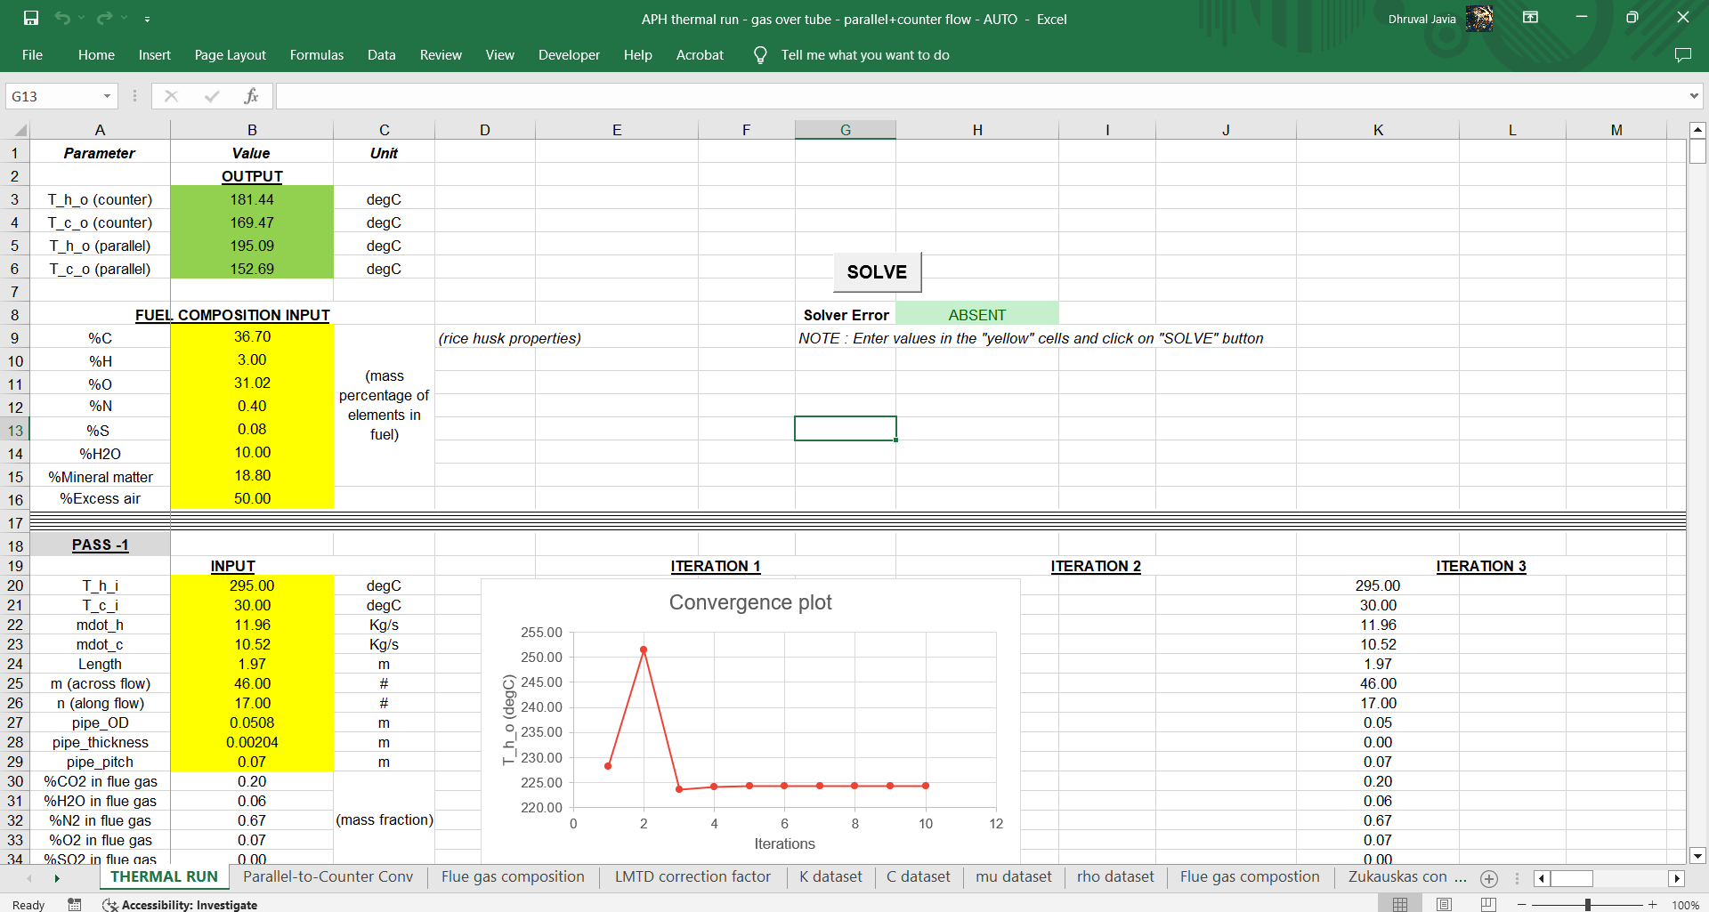
Task: Click the Select All corner triangle
Action: pyautogui.click(x=20, y=130)
